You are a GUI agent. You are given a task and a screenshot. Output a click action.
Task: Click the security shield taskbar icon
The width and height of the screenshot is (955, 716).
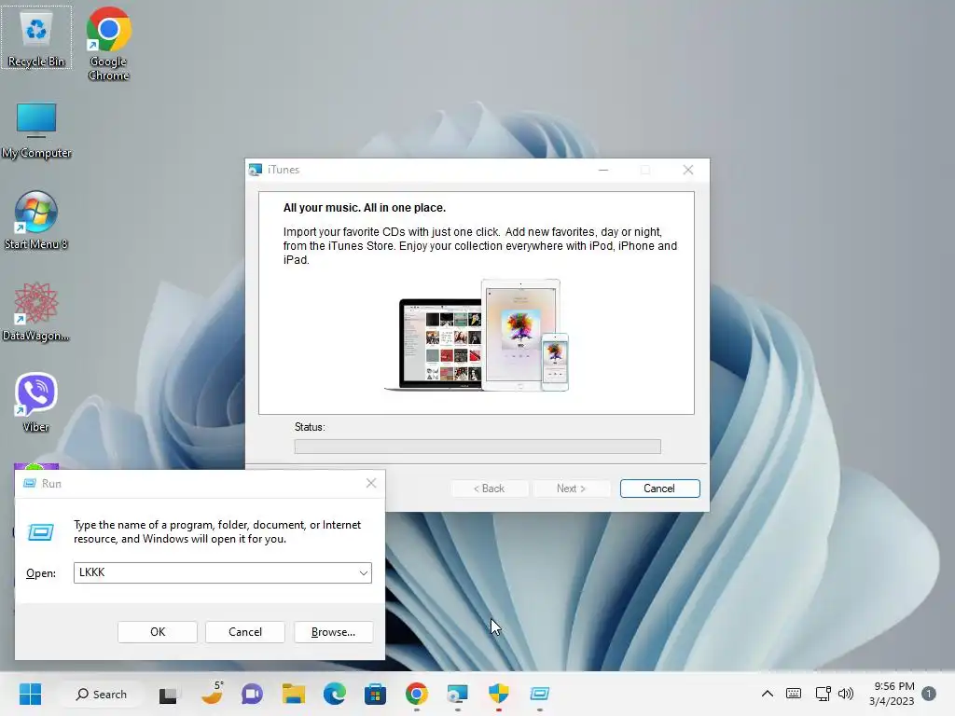[498, 694]
